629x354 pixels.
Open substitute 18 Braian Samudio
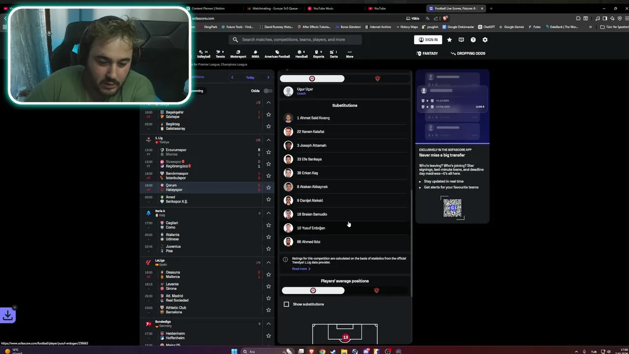(x=344, y=214)
